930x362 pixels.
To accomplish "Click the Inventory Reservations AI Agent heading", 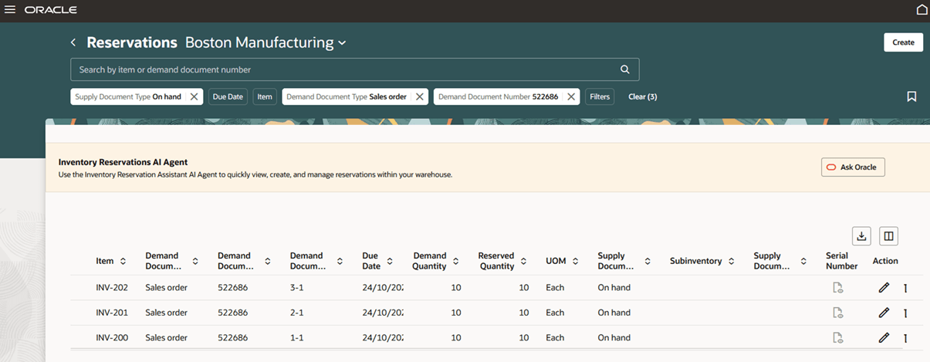I will tap(123, 162).
